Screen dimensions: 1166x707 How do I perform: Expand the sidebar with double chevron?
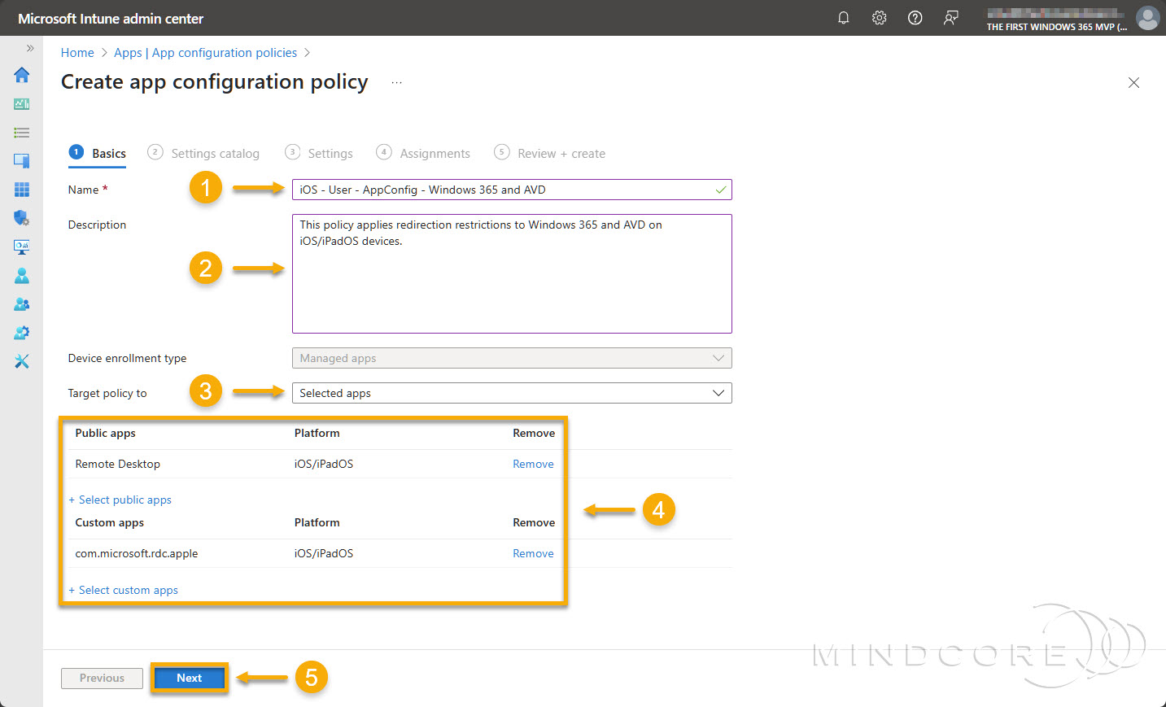(30, 48)
